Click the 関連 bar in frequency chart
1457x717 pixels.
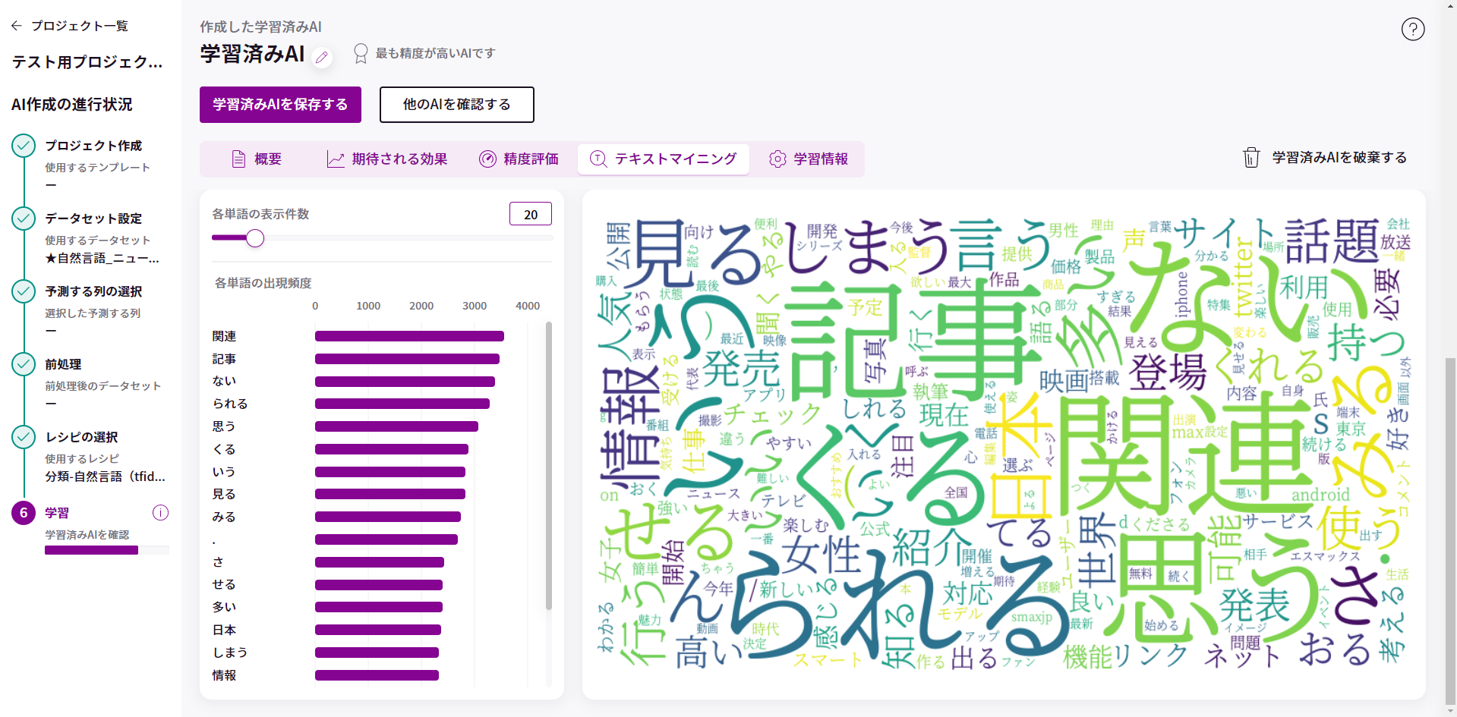409,336
